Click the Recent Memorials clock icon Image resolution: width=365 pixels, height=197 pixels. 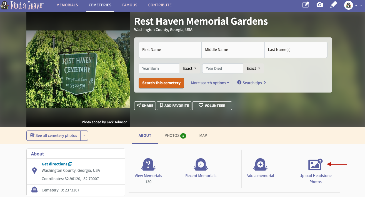tap(201, 165)
